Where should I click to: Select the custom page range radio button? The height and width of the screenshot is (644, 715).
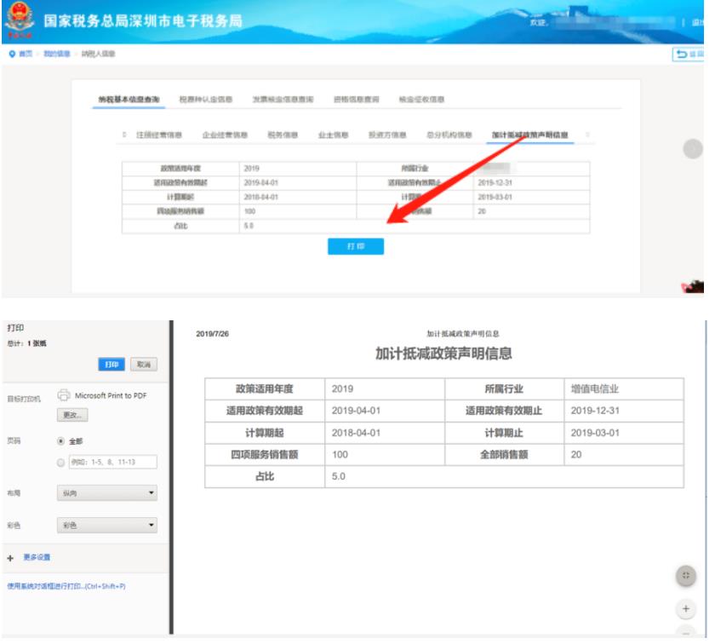(x=61, y=462)
